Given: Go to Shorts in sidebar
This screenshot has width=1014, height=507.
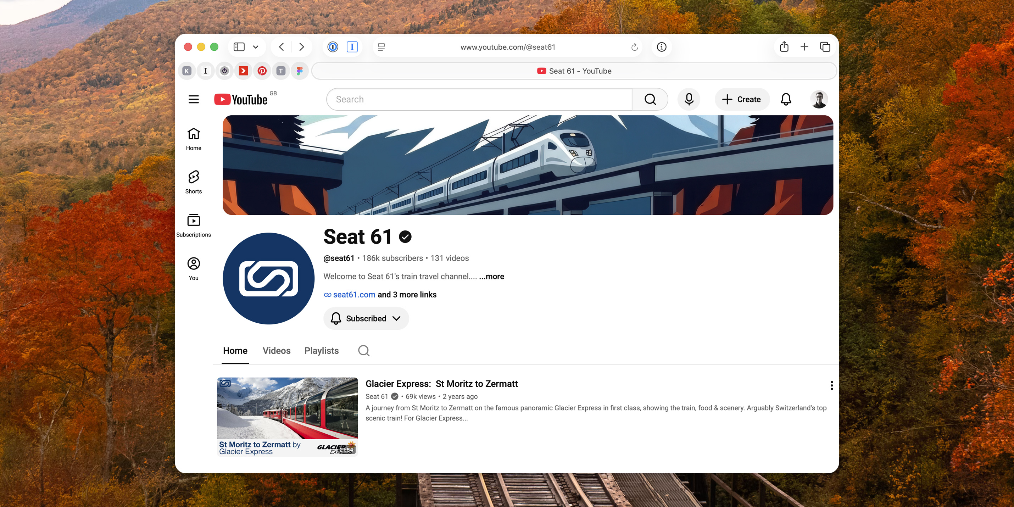Looking at the screenshot, I should [193, 182].
